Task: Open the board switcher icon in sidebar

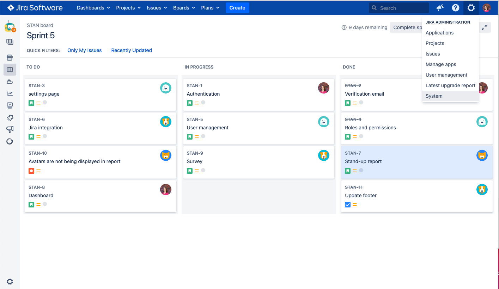Action: coord(10,42)
